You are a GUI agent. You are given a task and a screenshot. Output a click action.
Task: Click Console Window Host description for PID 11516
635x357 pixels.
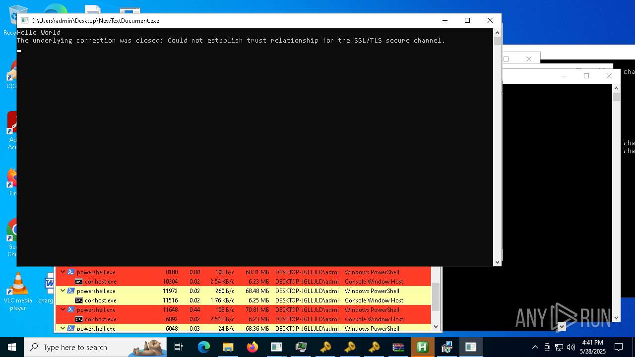coord(374,300)
